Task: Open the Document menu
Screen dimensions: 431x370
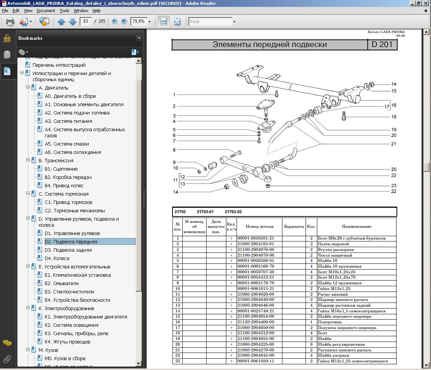Action: 46,11
